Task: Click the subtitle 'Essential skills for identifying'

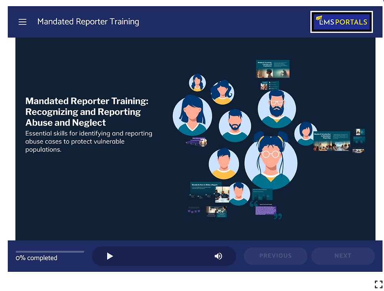Action: click(68, 133)
